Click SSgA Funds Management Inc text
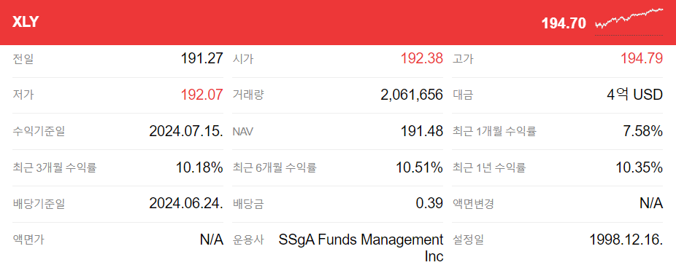This screenshot has width=676, height=265. pos(361,248)
